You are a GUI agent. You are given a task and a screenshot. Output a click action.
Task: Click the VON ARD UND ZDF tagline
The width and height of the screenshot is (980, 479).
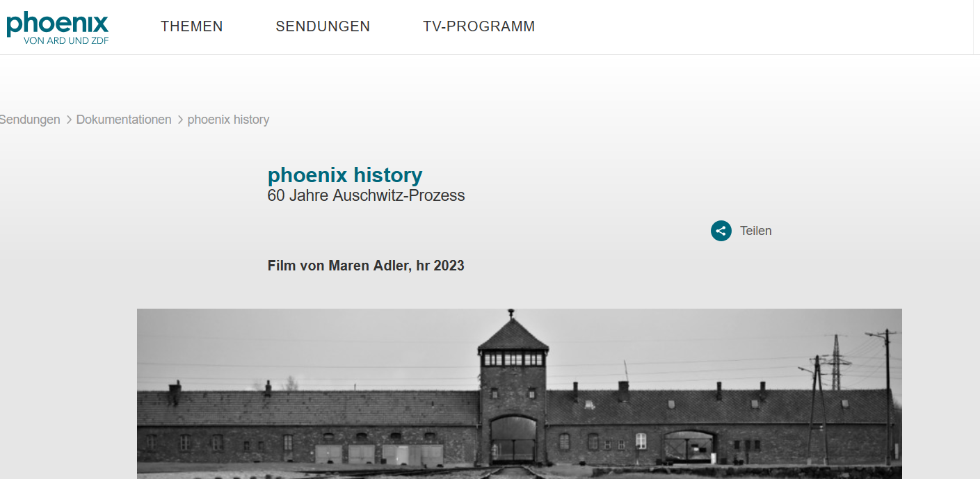66,40
